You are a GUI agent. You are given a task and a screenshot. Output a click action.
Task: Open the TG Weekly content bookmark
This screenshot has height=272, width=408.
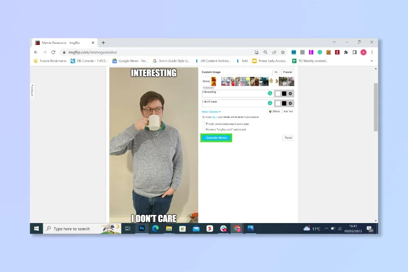click(310, 61)
